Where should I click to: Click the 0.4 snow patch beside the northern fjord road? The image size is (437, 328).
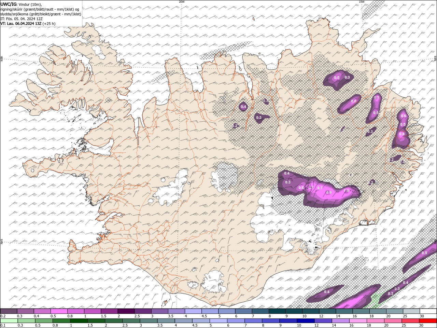pyautogui.click(x=243, y=107)
